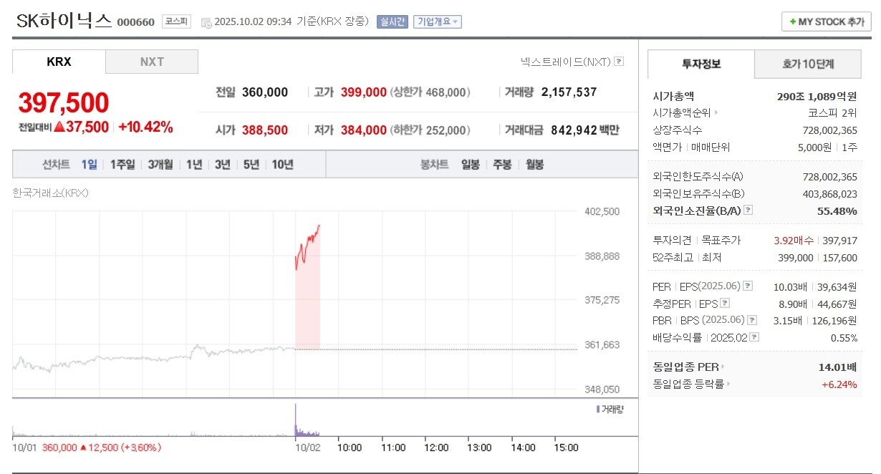This screenshot has height=474, width=881.
Task: Switch line chart to 1주일 period
Action: (x=122, y=164)
